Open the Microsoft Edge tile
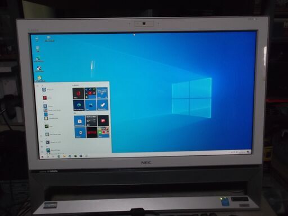This screenshot has width=288, height=216. 79,105
